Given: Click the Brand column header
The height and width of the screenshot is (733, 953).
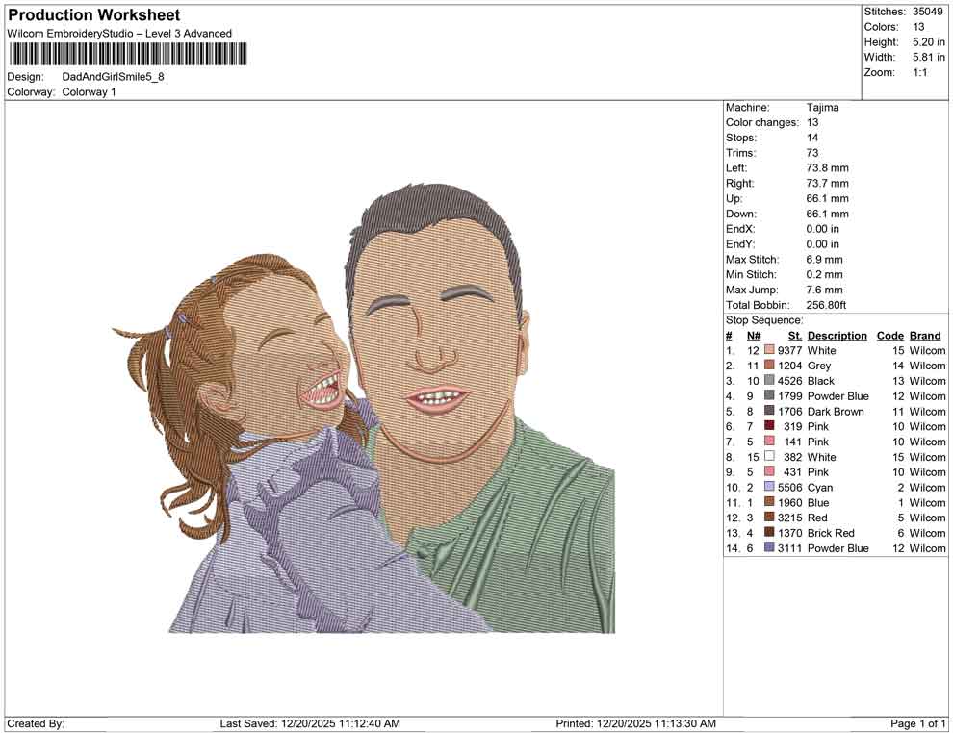Looking at the screenshot, I should tap(924, 335).
